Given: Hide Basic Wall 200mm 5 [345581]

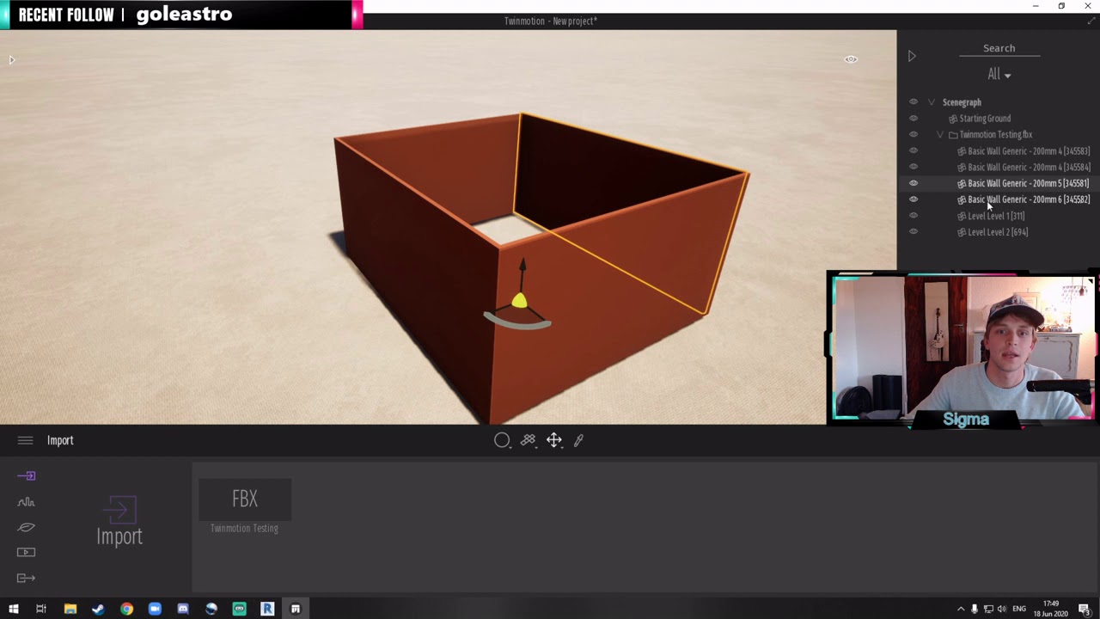Looking at the screenshot, I should tap(914, 183).
